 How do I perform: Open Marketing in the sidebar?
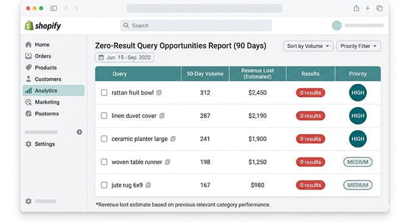point(54,102)
